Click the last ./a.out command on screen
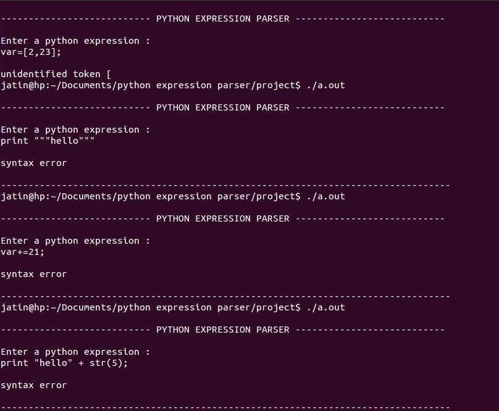Screen dimensions: 499x411 point(325,307)
